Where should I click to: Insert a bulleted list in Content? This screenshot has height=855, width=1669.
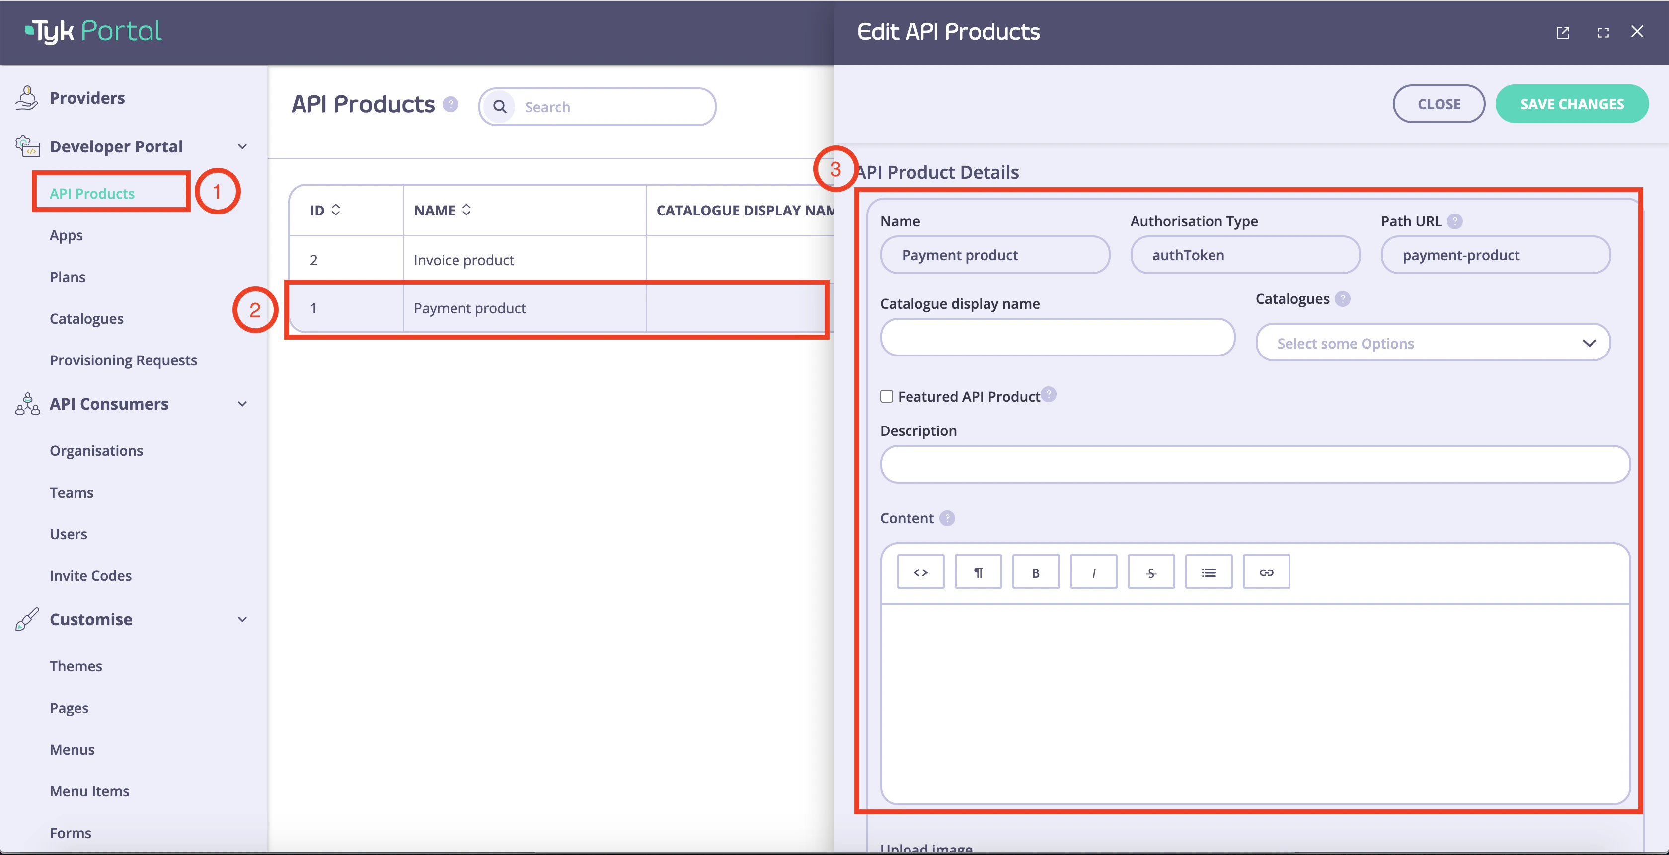[1209, 571]
